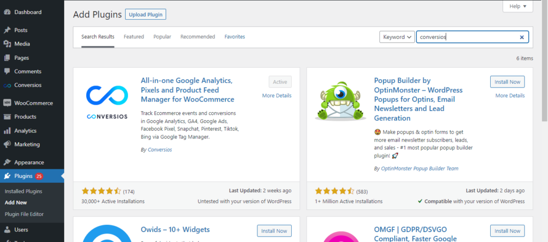Install the OMGF GDPR/DSVGO plugin
548x242 pixels.
coord(507,231)
